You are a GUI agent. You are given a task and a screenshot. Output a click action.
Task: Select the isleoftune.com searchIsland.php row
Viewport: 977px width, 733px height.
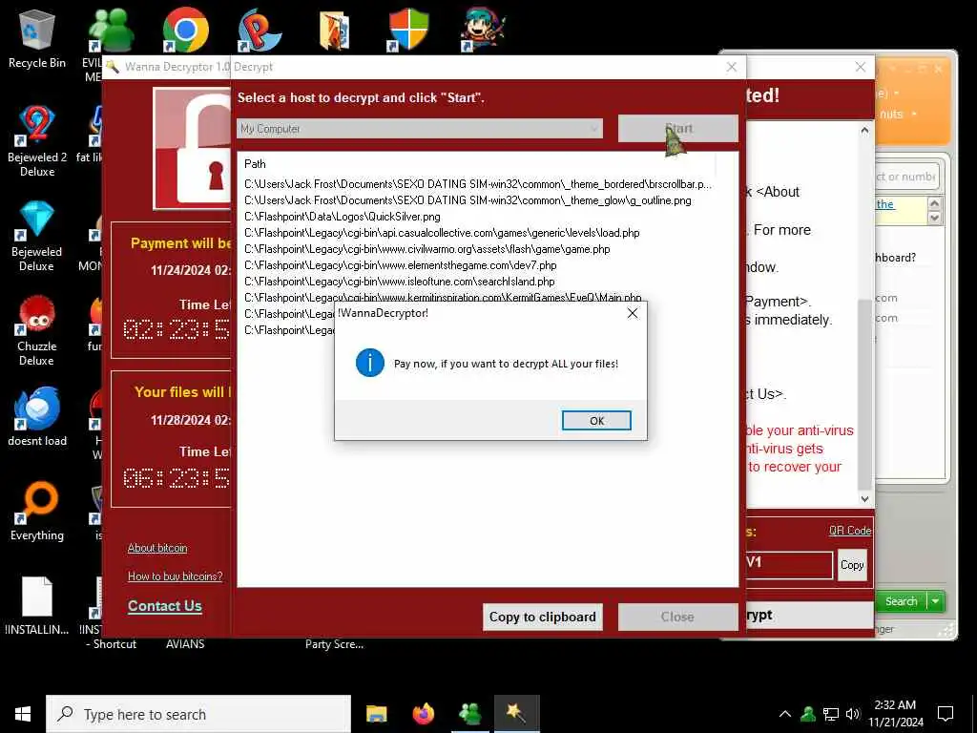(x=400, y=282)
